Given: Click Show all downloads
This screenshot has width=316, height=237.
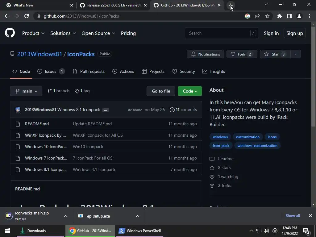Looking at the screenshot, I should (x=293, y=216).
